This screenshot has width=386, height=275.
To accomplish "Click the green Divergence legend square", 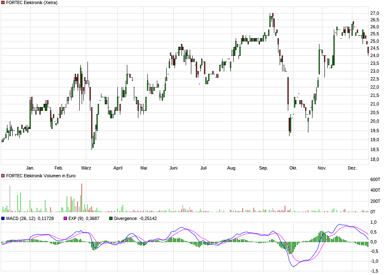I will click(110, 218).
